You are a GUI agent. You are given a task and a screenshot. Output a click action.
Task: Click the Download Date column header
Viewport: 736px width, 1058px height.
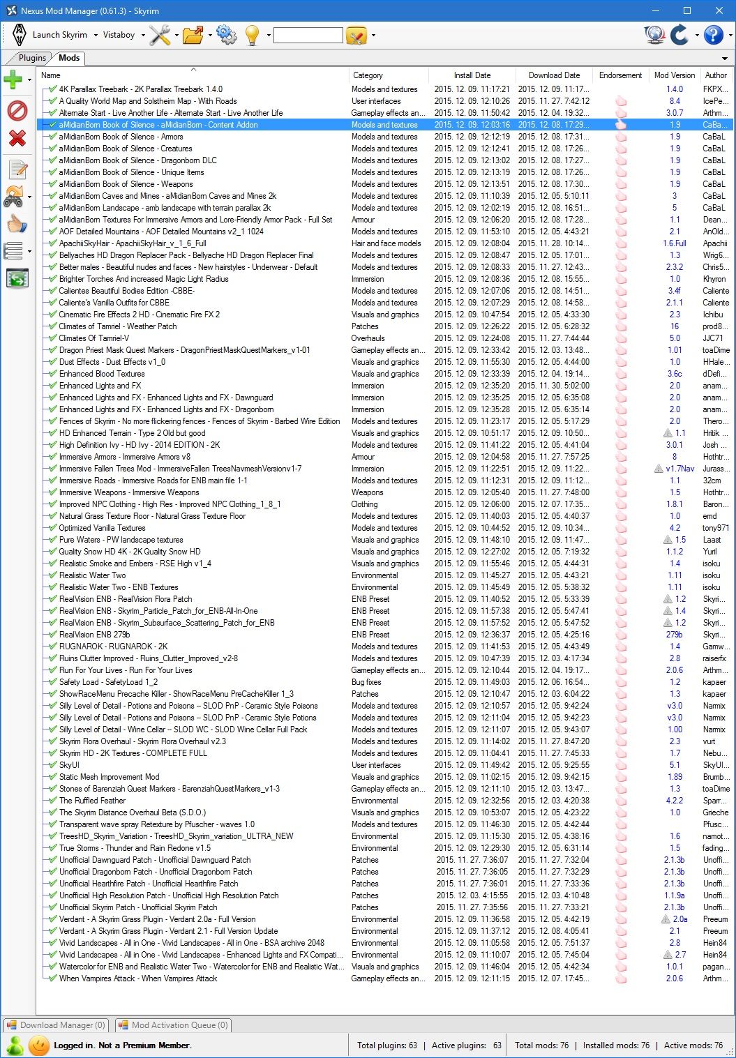(x=554, y=75)
